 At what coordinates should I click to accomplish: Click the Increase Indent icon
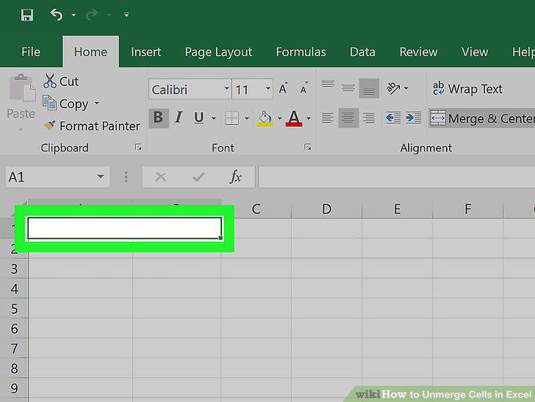[414, 118]
